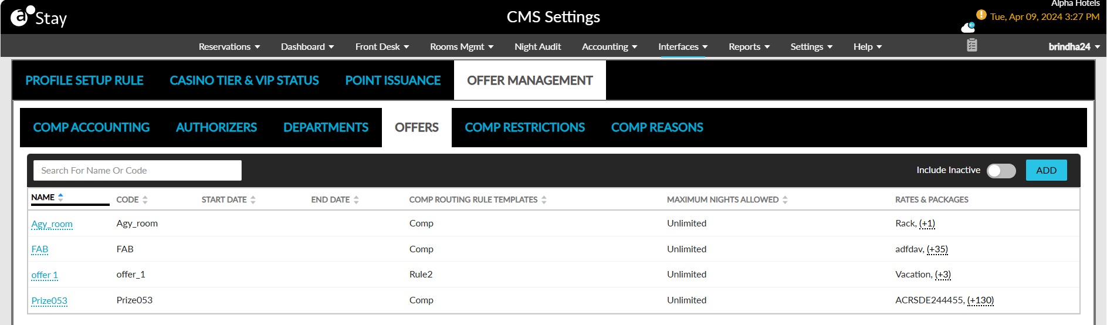The height and width of the screenshot is (325, 1107).
Task: Sort by START DATE column arrows
Action: [x=253, y=200]
